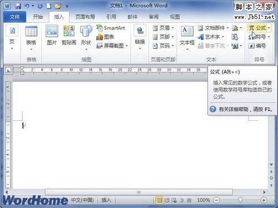Insert a SmartArt graphic

(x=111, y=28)
